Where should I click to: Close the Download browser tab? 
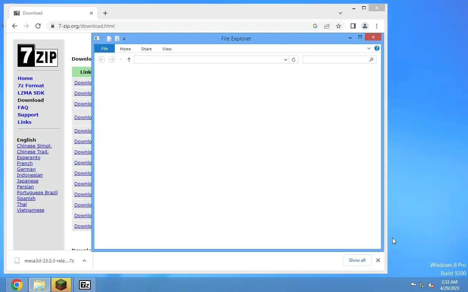91,13
